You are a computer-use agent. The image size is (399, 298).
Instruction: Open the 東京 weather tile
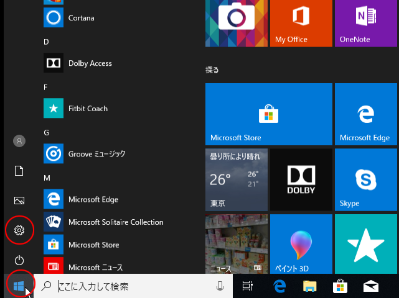coord(237,179)
